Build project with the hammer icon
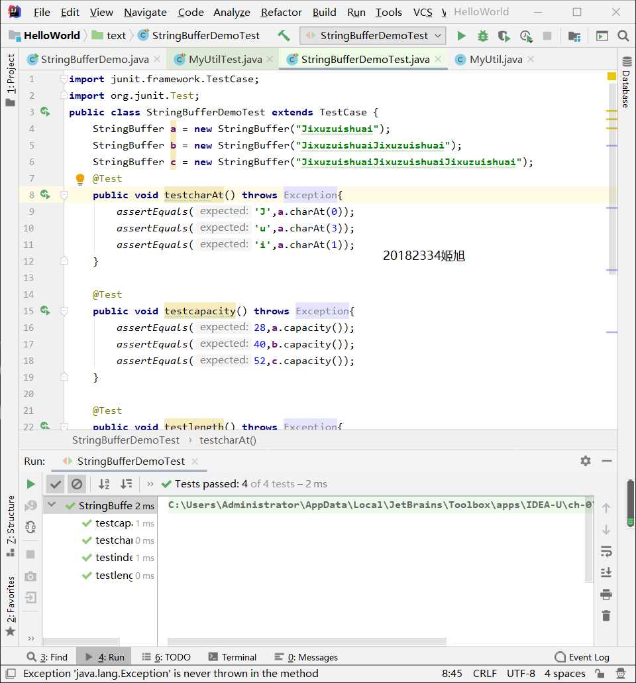Viewport: 636px width, 683px height. pos(284,35)
